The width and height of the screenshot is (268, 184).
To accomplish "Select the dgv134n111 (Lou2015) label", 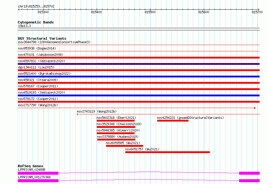I will click(36, 67).
